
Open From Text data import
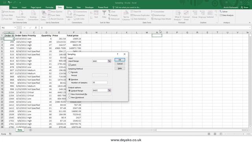click(x=7, y=19)
